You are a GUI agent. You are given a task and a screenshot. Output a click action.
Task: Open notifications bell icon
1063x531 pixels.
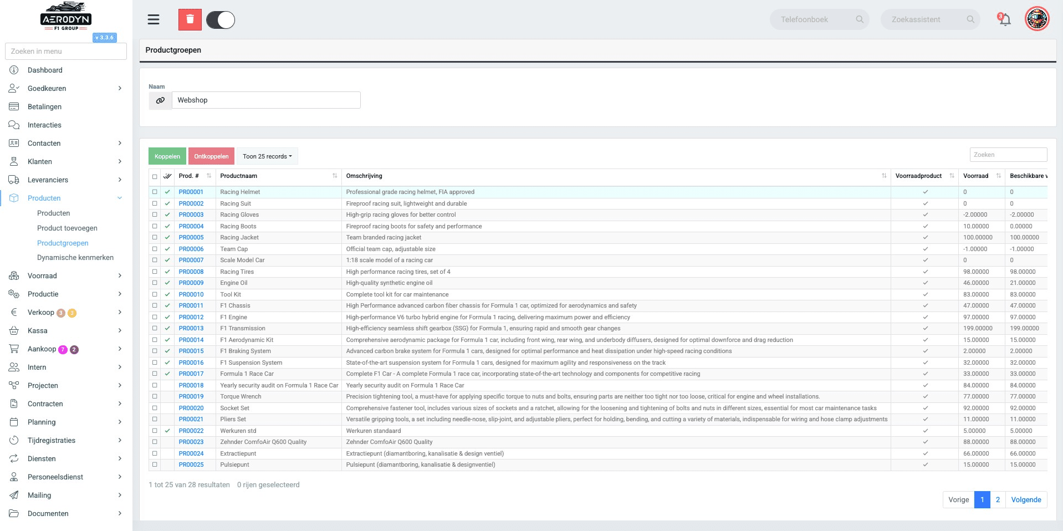[x=1004, y=20]
